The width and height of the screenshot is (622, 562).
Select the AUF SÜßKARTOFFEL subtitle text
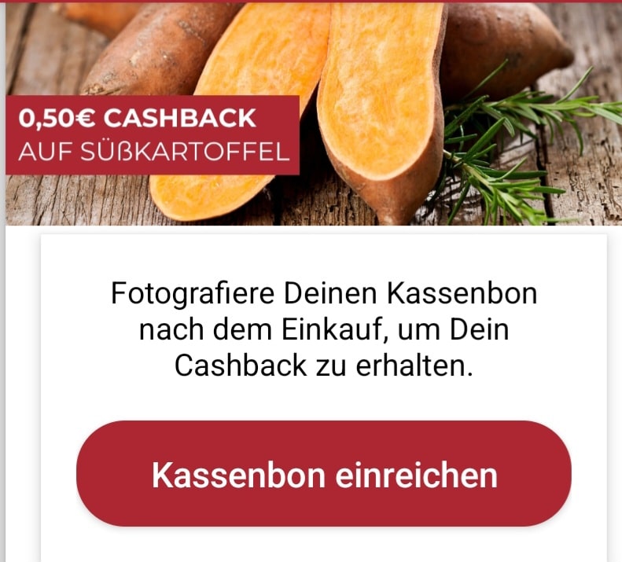(x=154, y=152)
